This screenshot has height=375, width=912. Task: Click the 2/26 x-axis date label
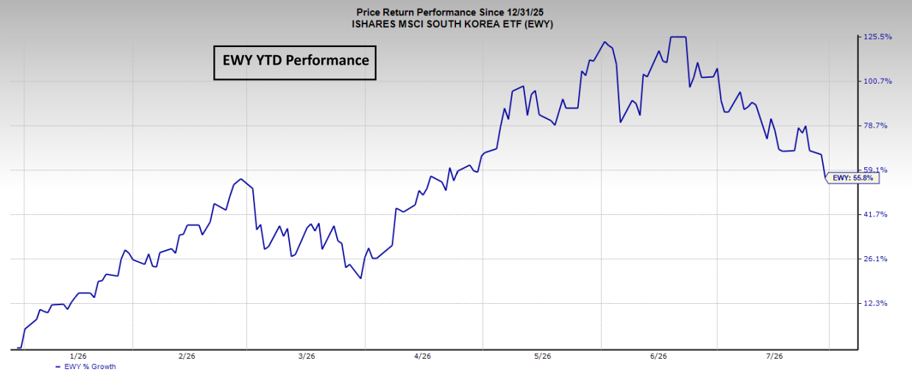pyautogui.click(x=187, y=356)
